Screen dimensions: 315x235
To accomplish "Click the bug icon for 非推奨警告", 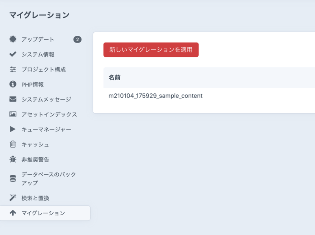I will pos(13,159).
